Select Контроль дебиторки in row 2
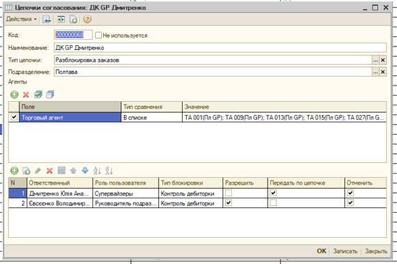397x264 pixels. point(191,203)
